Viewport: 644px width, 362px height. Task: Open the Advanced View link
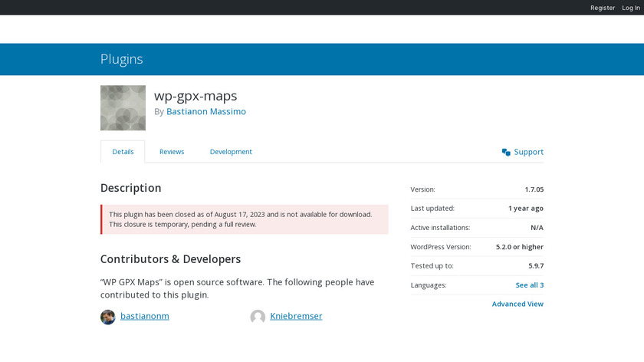517,304
